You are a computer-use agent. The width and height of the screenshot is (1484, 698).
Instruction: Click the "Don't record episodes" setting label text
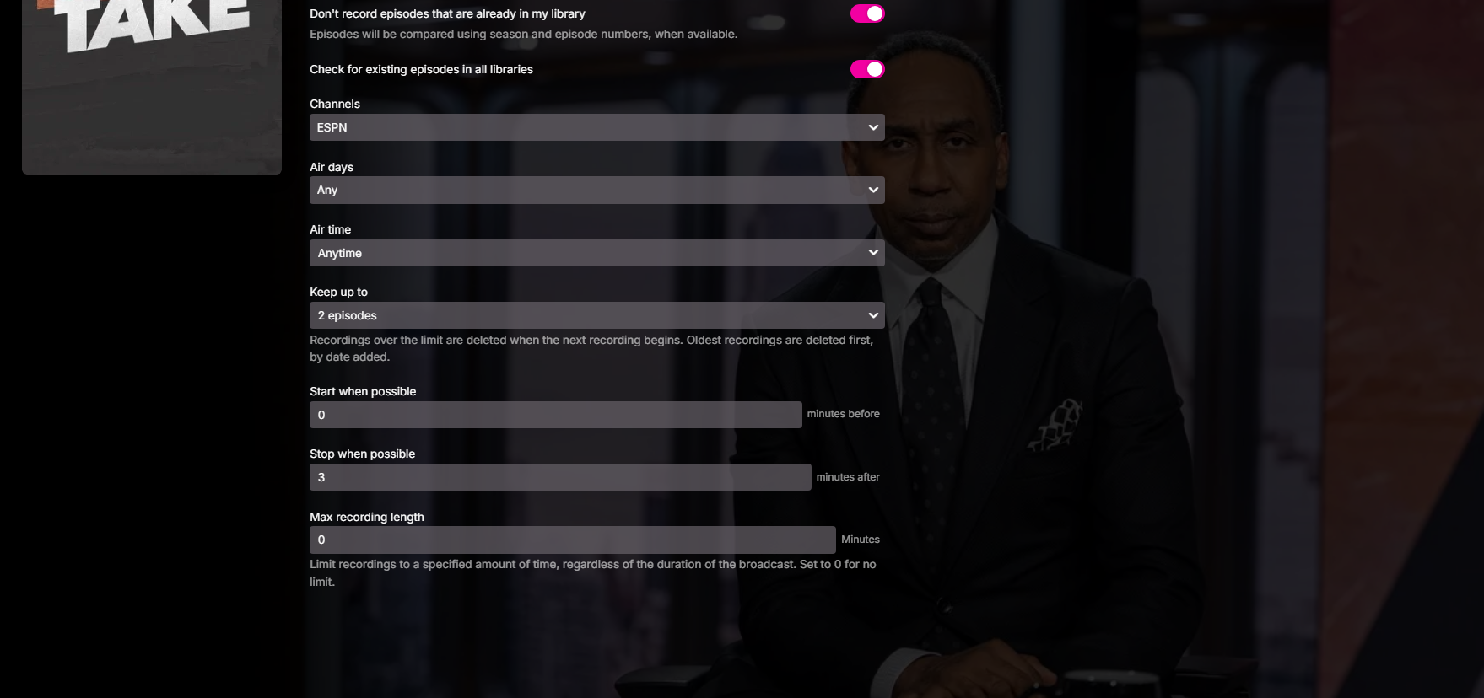[447, 13]
